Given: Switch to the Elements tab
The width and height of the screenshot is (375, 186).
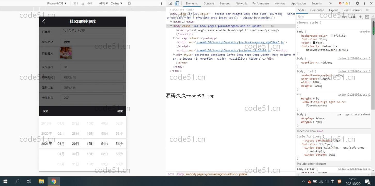Looking at the screenshot, I should click(x=192, y=3).
